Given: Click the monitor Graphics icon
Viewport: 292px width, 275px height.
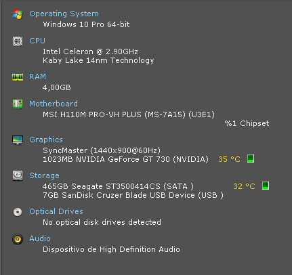Looking at the screenshot, I should [x=18, y=140].
